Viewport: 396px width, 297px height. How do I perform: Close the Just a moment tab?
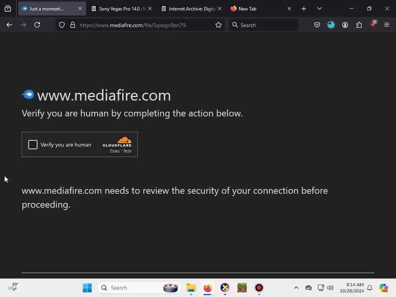coord(80,9)
